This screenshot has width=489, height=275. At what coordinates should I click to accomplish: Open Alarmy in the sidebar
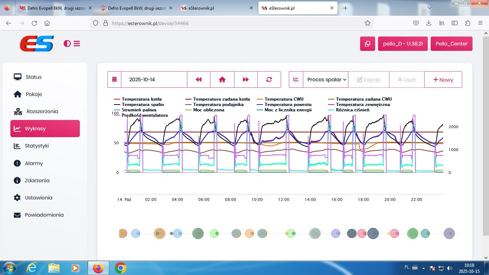pyautogui.click(x=34, y=163)
